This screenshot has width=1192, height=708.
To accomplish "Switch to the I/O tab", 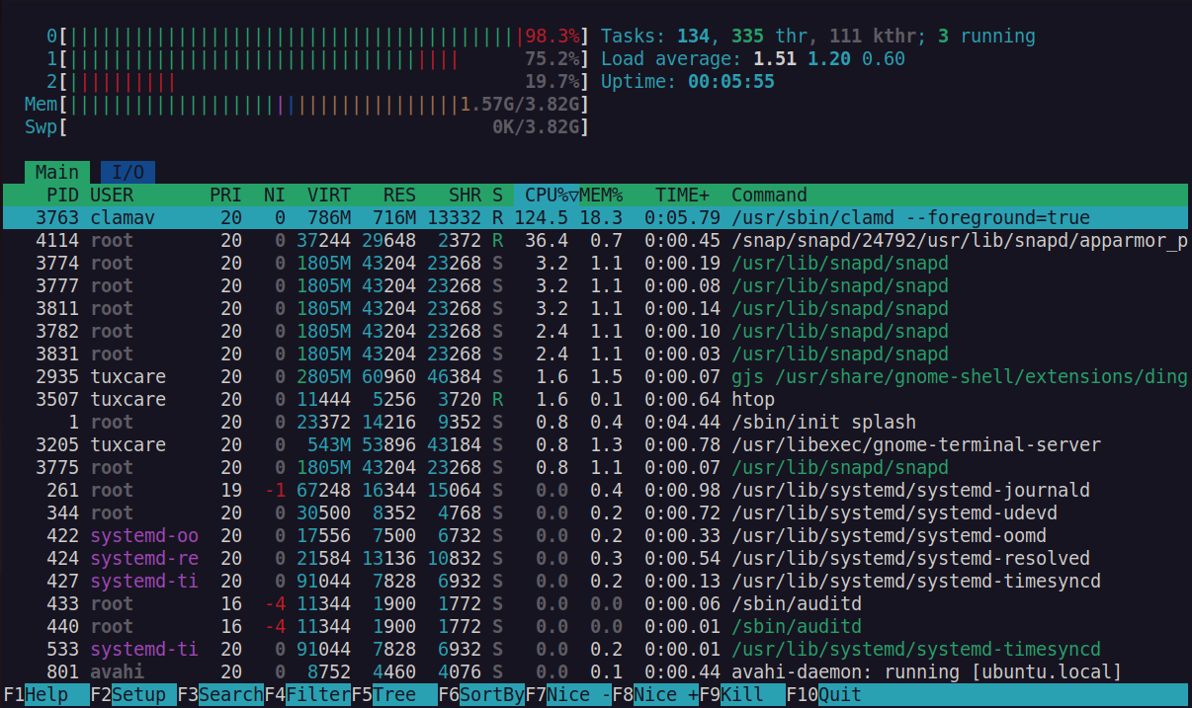I will click(x=127, y=172).
